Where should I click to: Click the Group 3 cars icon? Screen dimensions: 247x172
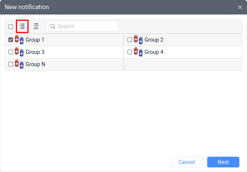tap(19, 52)
